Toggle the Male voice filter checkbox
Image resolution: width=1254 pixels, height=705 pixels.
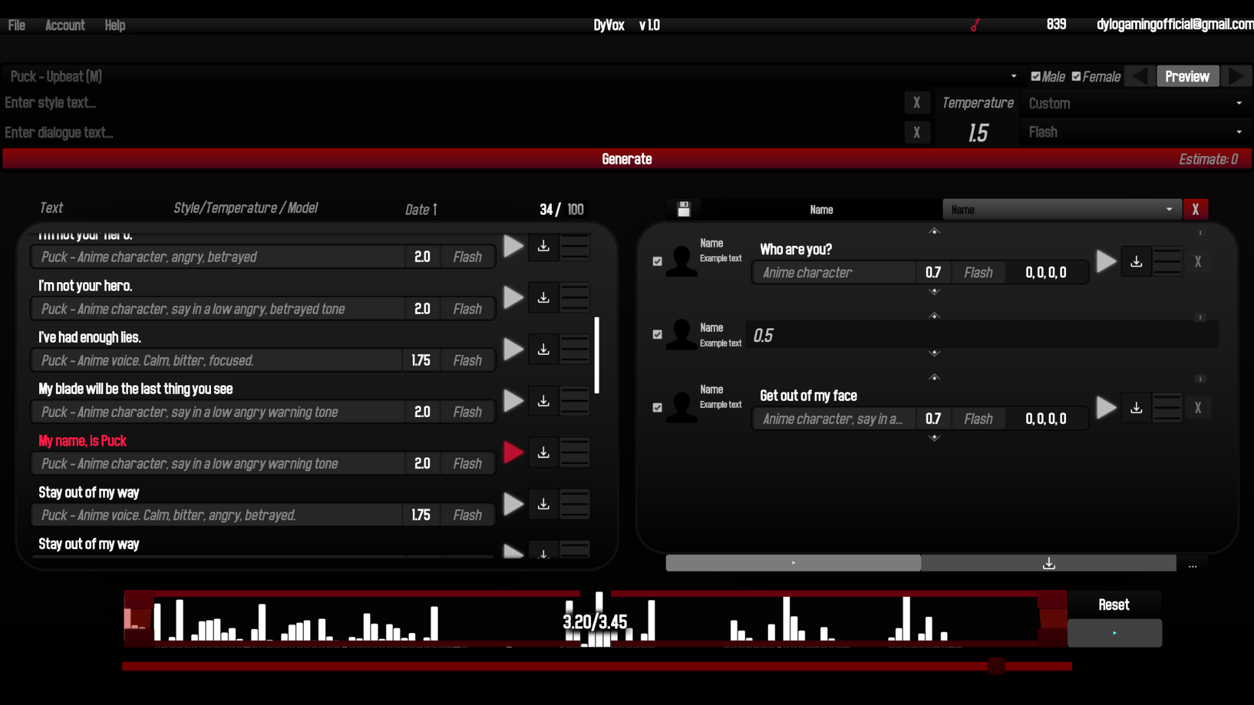pos(1035,76)
